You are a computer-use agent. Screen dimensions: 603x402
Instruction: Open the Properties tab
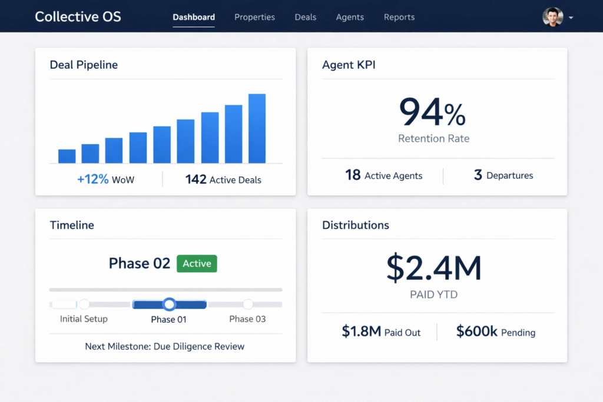(254, 17)
